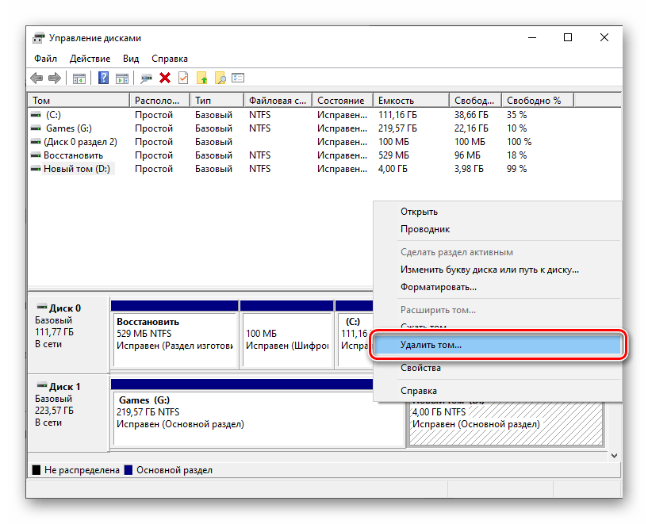
Task: Click the show/hide console tree icon
Action: pyautogui.click(x=79, y=78)
